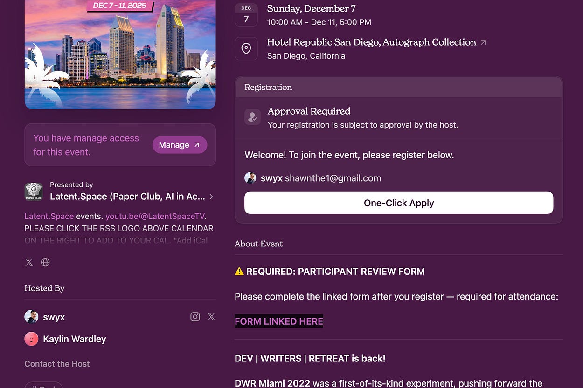Click REQUIRED: PARTICIPANT REVIEW FORM heading
The height and width of the screenshot is (388, 583).
[x=335, y=272]
